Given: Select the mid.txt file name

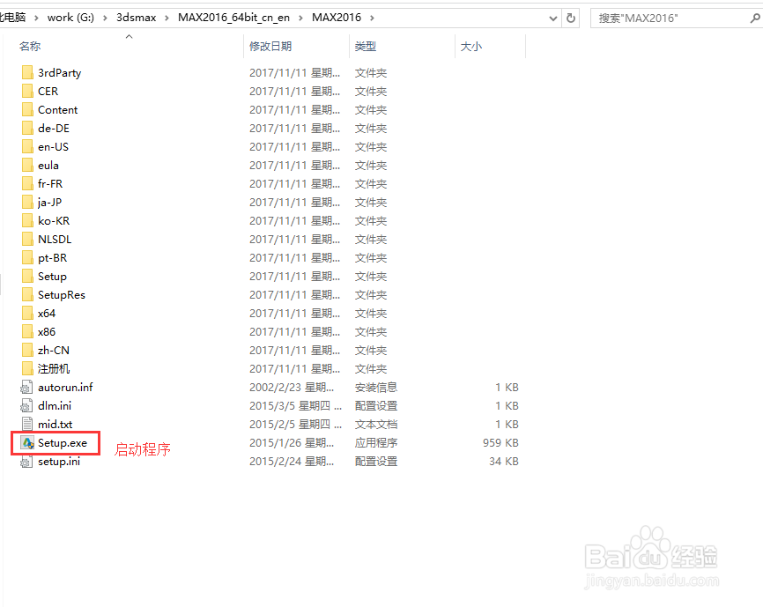Looking at the screenshot, I should tap(55, 424).
